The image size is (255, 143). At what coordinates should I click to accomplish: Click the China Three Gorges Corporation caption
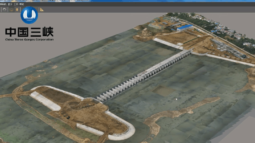click(x=29, y=40)
